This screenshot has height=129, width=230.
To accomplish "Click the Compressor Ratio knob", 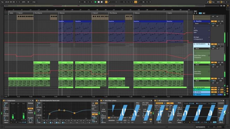I will point(6,105).
